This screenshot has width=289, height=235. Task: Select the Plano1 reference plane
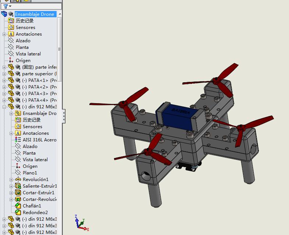click(x=29, y=173)
